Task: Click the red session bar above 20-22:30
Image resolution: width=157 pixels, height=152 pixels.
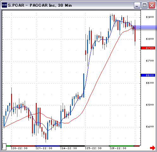Action: (x=23, y=146)
